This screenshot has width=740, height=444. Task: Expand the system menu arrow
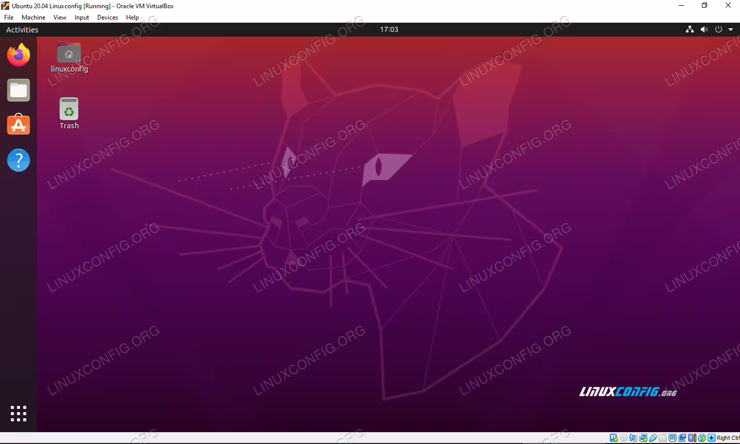(730, 29)
